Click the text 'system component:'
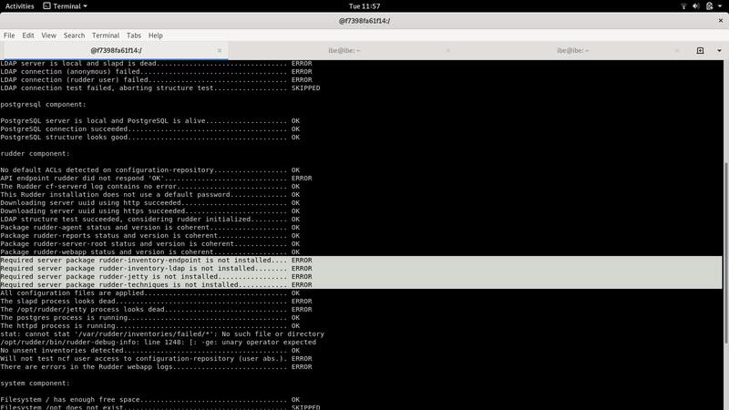This screenshot has height=410, width=729. pyautogui.click(x=35, y=383)
